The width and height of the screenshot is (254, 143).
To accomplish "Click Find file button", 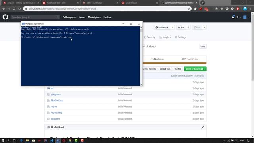I will (177, 69).
